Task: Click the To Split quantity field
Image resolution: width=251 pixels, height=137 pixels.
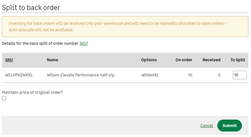Action: (240, 75)
